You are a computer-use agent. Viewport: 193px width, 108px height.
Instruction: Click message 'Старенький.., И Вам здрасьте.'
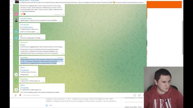pyautogui.click(x=30, y=81)
